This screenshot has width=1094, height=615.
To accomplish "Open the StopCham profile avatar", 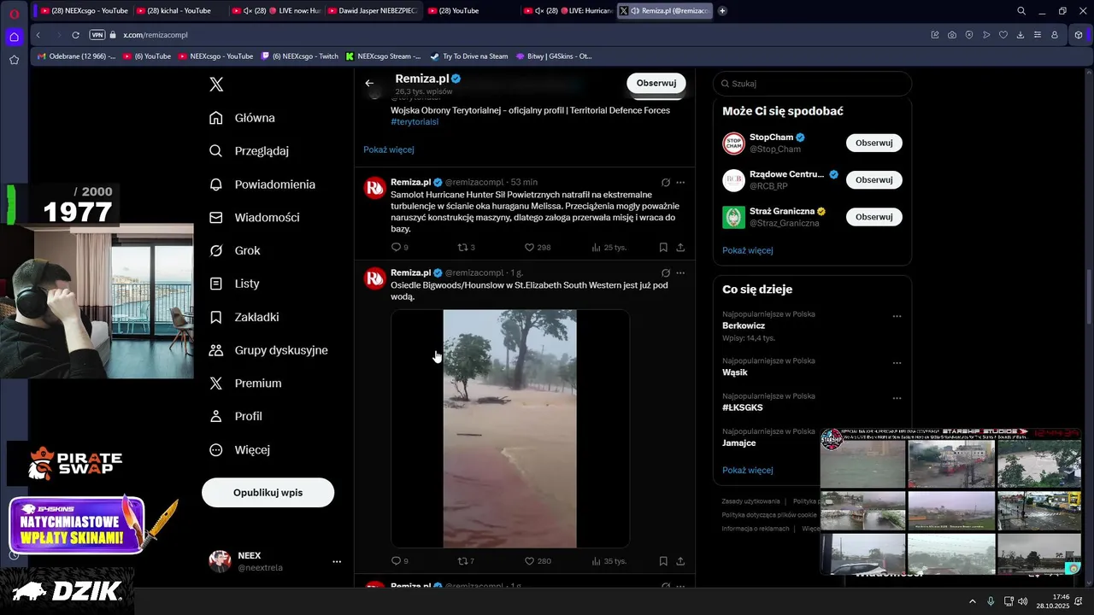I will coord(733,143).
